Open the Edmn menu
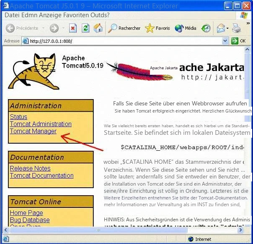The image size is (253, 244). pyautogui.click(x=29, y=15)
